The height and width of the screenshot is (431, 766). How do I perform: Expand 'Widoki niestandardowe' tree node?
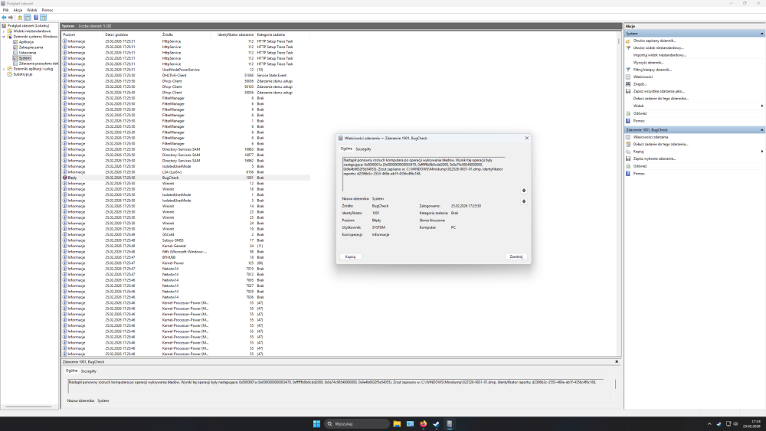point(3,31)
